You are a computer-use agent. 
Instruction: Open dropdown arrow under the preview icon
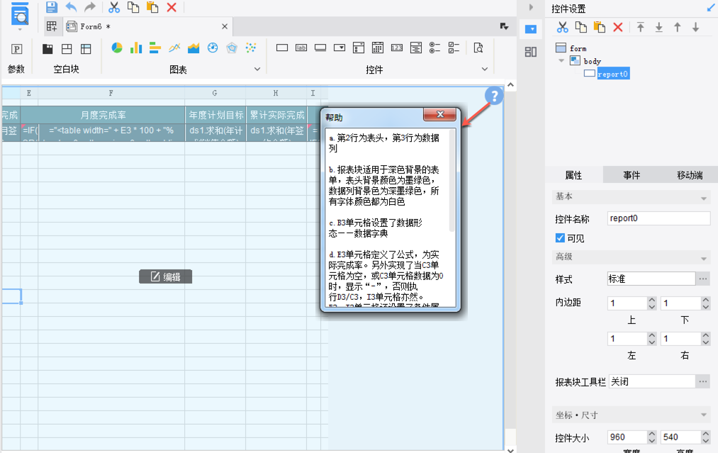(x=20, y=29)
